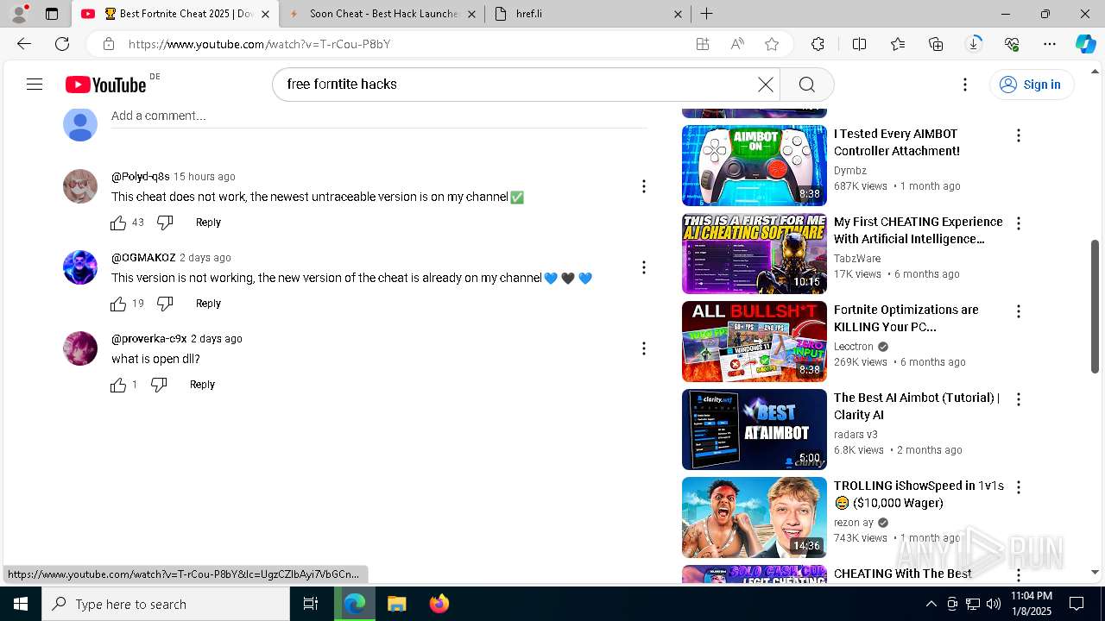The width and height of the screenshot is (1105, 621).
Task: Open action menu for @Polyd-q8s comment
Action: pos(643,186)
